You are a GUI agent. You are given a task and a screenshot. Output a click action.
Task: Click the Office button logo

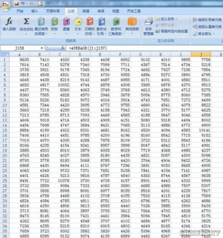[x=6, y=6]
